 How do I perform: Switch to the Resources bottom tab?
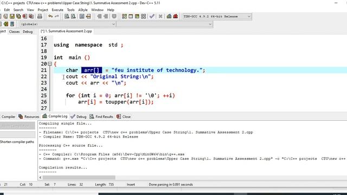[x=29, y=116]
